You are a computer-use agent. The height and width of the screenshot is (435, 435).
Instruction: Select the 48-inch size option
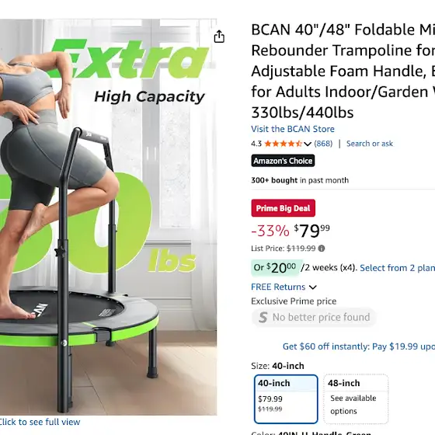[356, 399]
